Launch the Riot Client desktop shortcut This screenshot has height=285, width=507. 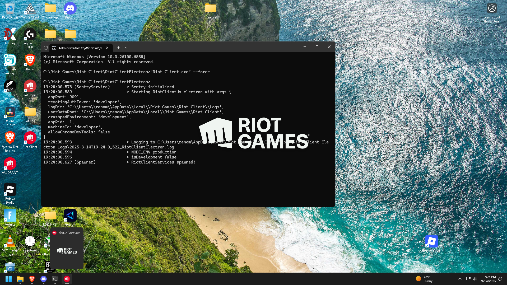click(x=30, y=140)
